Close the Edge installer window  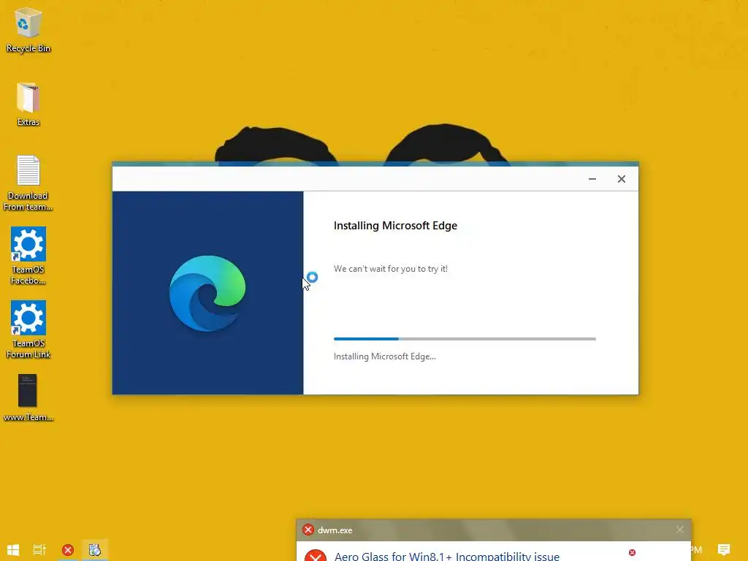point(621,179)
